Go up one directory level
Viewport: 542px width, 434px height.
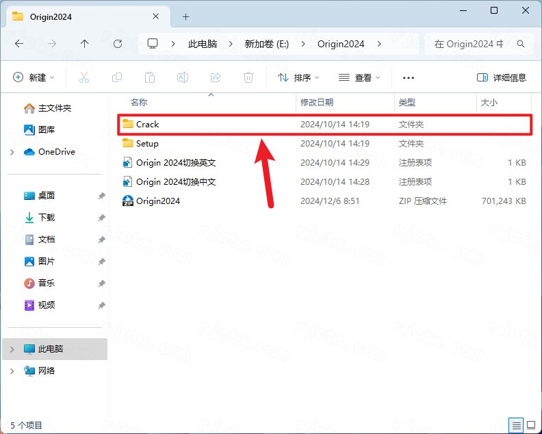85,44
